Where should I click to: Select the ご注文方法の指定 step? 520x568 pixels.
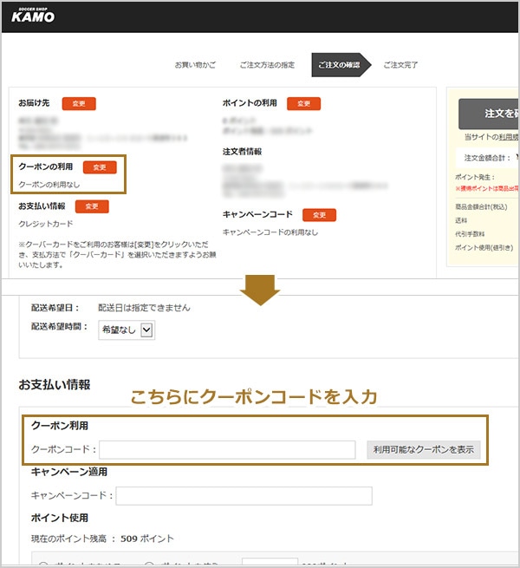[266, 65]
